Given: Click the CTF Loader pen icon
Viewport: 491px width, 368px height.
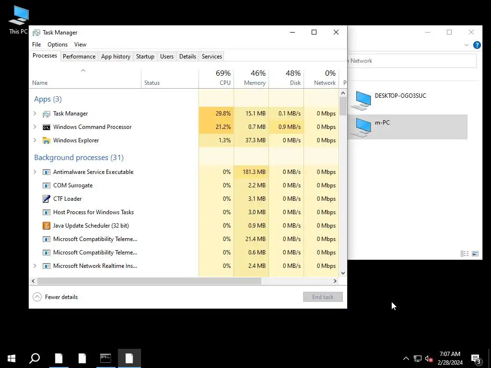Looking at the screenshot, I should (47, 199).
